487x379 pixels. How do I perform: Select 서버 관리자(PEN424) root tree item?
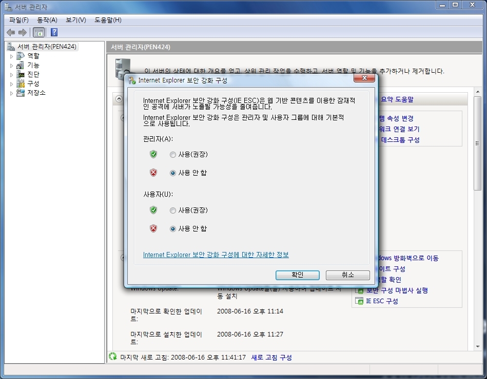coord(47,47)
